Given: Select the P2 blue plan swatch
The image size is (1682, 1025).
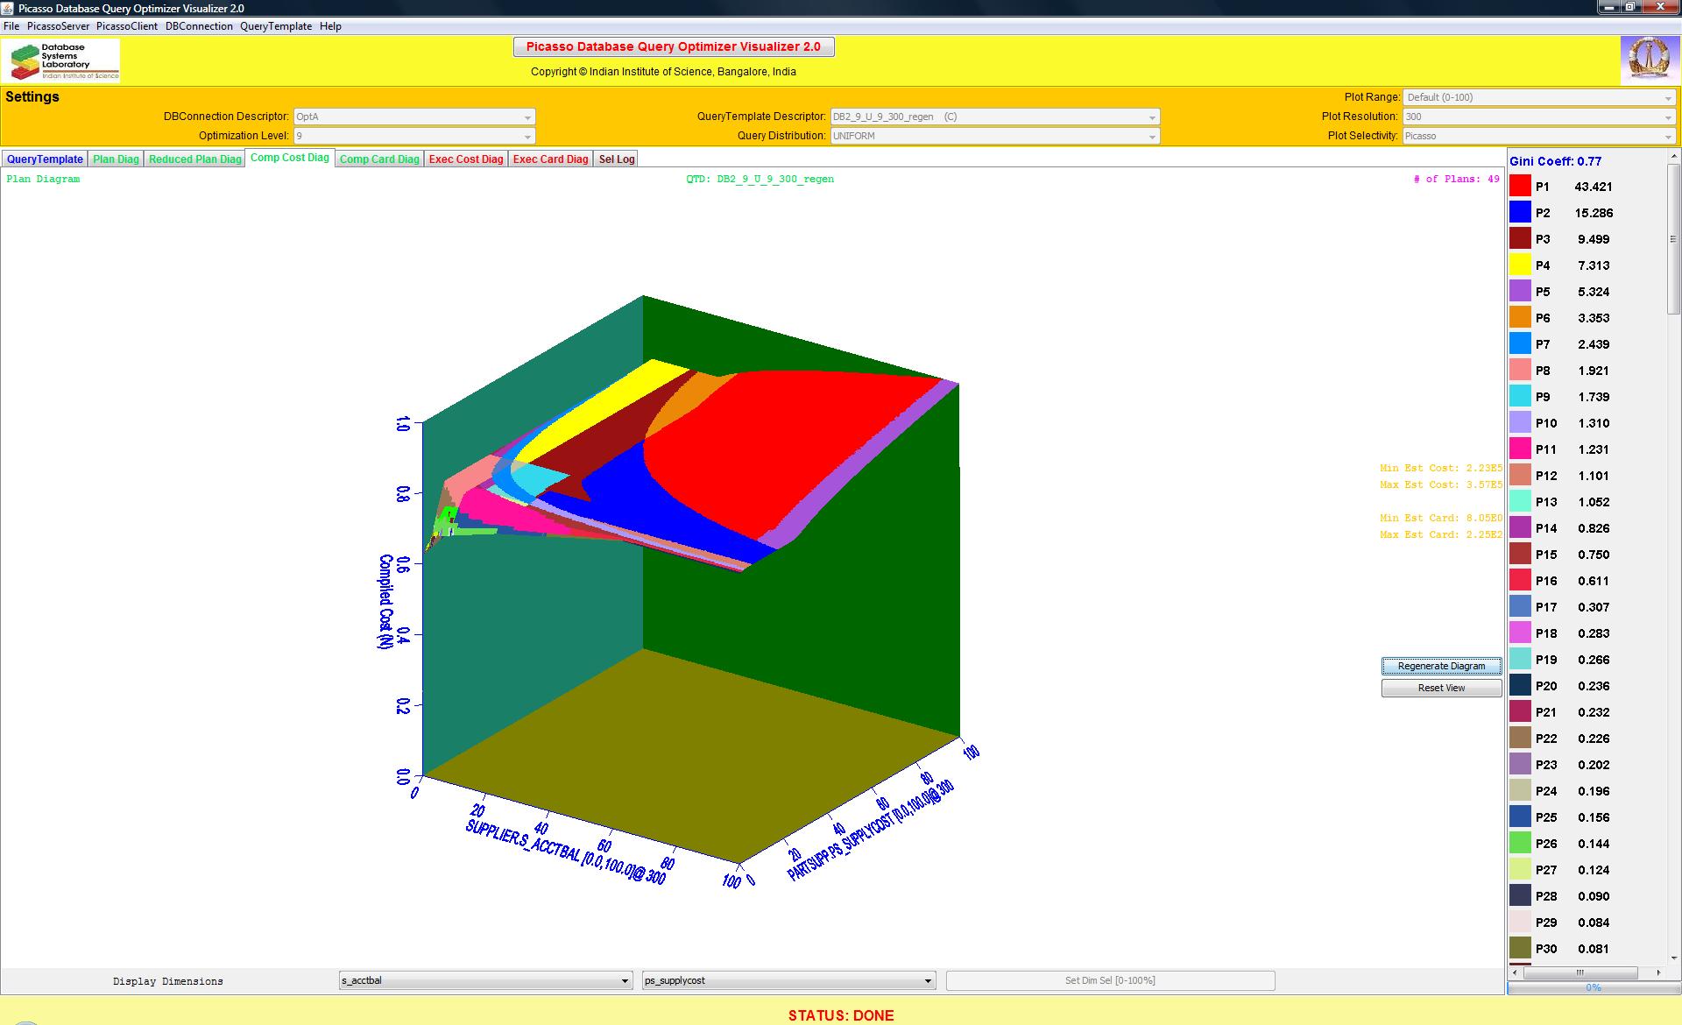Looking at the screenshot, I should click(x=1520, y=212).
